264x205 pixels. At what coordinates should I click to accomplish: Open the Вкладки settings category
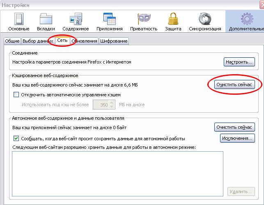click(46, 22)
